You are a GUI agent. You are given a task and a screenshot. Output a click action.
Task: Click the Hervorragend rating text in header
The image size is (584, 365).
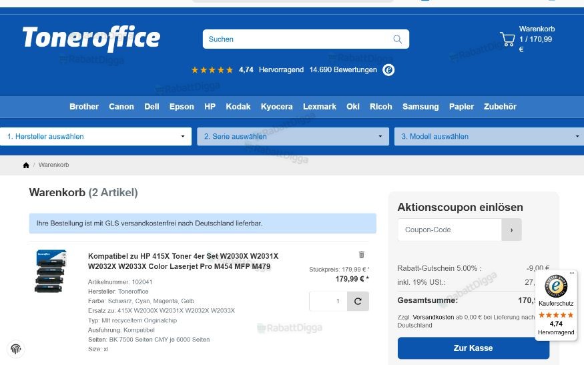point(281,69)
